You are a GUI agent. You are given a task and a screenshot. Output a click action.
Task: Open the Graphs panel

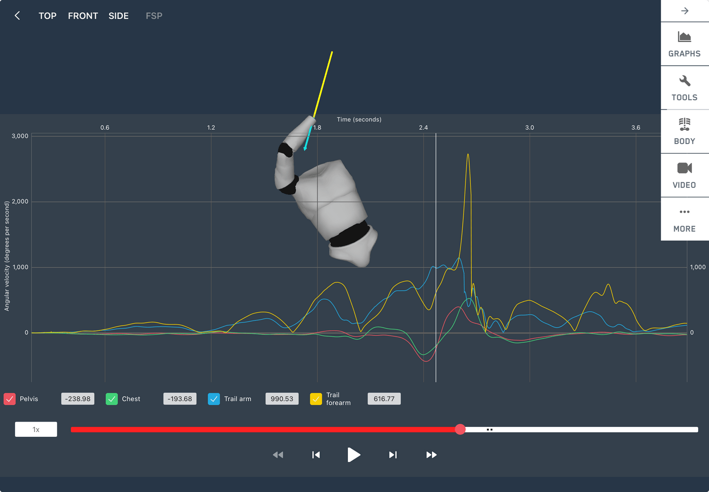pyautogui.click(x=684, y=44)
